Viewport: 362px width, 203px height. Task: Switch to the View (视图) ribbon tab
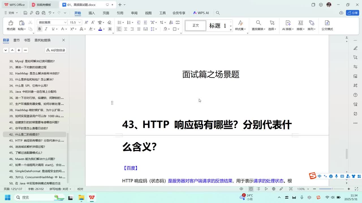148,13
